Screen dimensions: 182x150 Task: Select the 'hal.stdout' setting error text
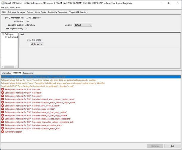(23, 93)
